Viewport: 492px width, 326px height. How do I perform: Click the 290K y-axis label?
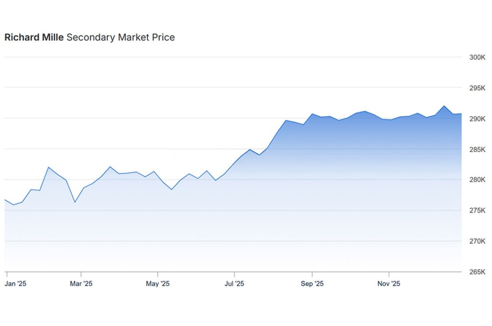[477, 119]
